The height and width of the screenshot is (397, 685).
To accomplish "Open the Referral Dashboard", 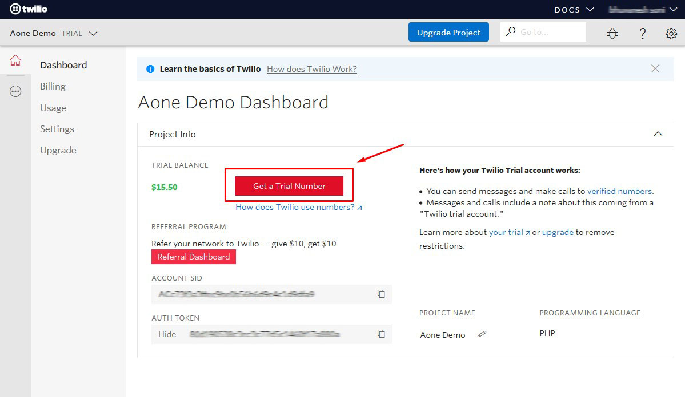I will [194, 257].
